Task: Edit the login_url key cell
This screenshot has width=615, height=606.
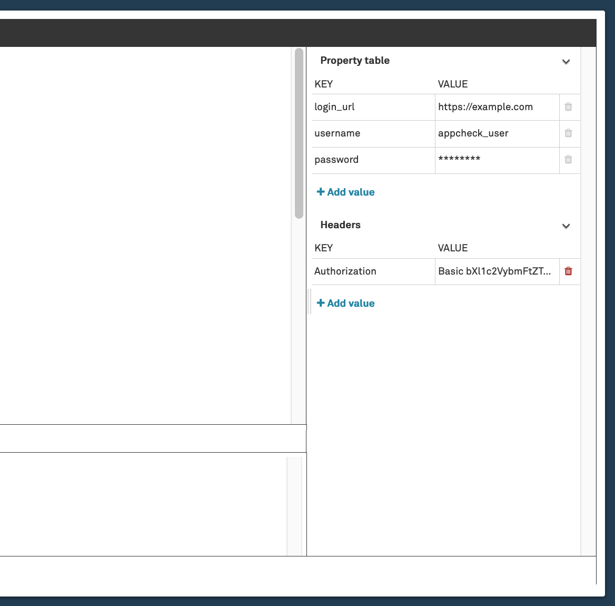Action: coord(373,107)
